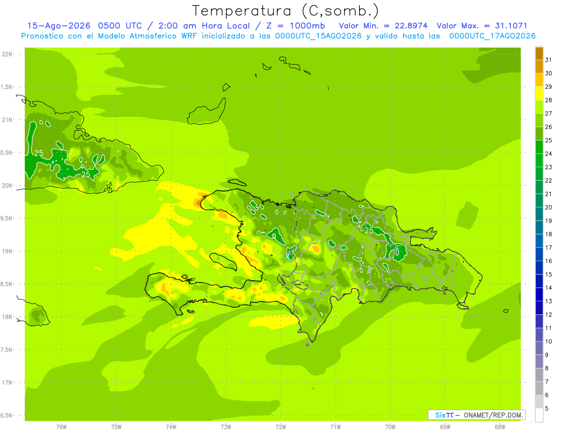Screen dimensions: 561x433
Task: Click the legend value "22"
Action: click(x=548, y=180)
